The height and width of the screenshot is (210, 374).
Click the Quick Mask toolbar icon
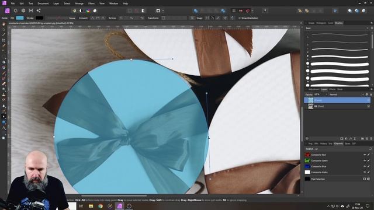click(x=158, y=10)
